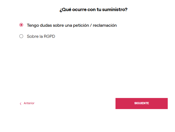Click the white 'SIGUIENTE' text on the button
This screenshot has height=132, width=175.
(x=142, y=103)
